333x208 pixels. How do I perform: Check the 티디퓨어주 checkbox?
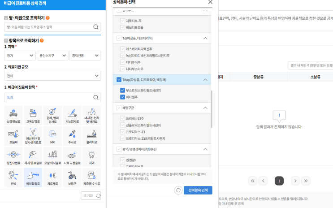point(122,62)
